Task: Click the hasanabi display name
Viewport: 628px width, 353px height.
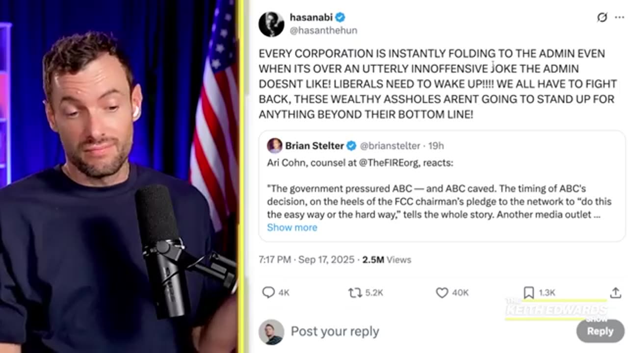Action: [311, 17]
